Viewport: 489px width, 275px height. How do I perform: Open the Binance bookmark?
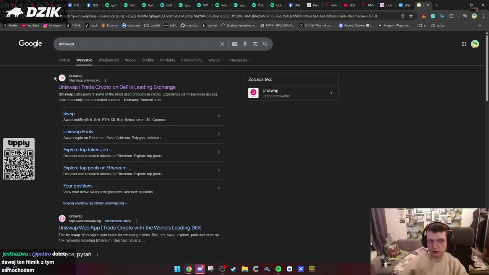[x=109, y=26]
